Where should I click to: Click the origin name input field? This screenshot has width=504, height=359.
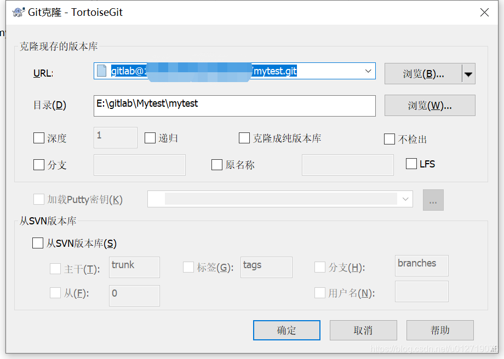tap(348, 165)
